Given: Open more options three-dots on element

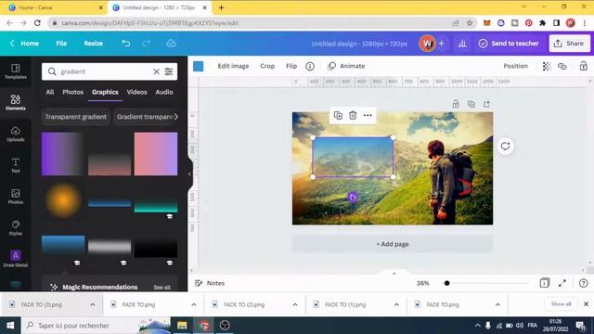Looking at the screenshot, I should (368, 115).
